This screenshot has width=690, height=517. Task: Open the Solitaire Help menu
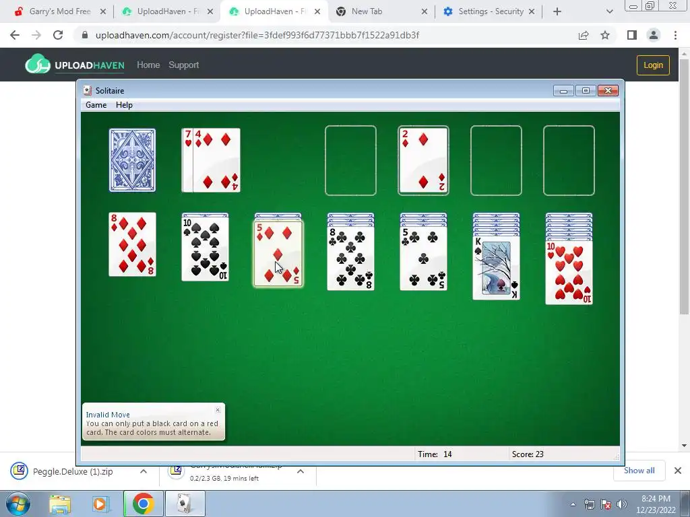tap(124, 104)
